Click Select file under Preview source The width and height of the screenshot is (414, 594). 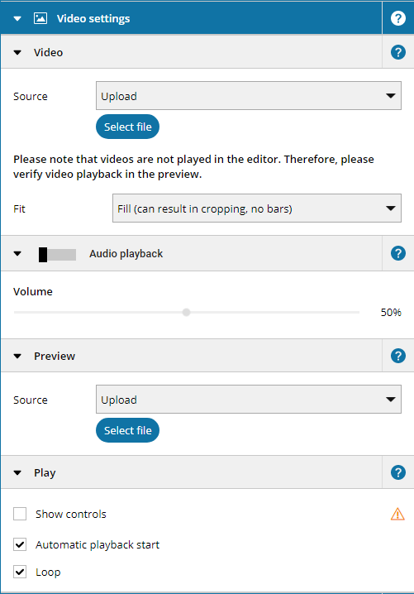[127, 430]
